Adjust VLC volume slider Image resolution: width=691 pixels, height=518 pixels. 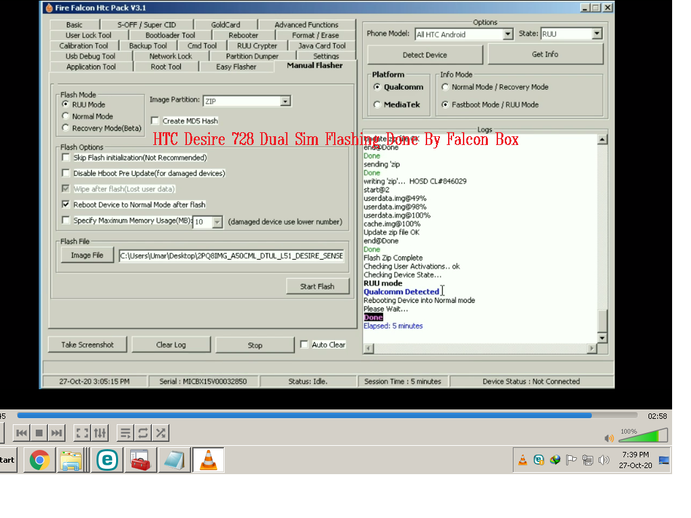[x=644, y=435]
